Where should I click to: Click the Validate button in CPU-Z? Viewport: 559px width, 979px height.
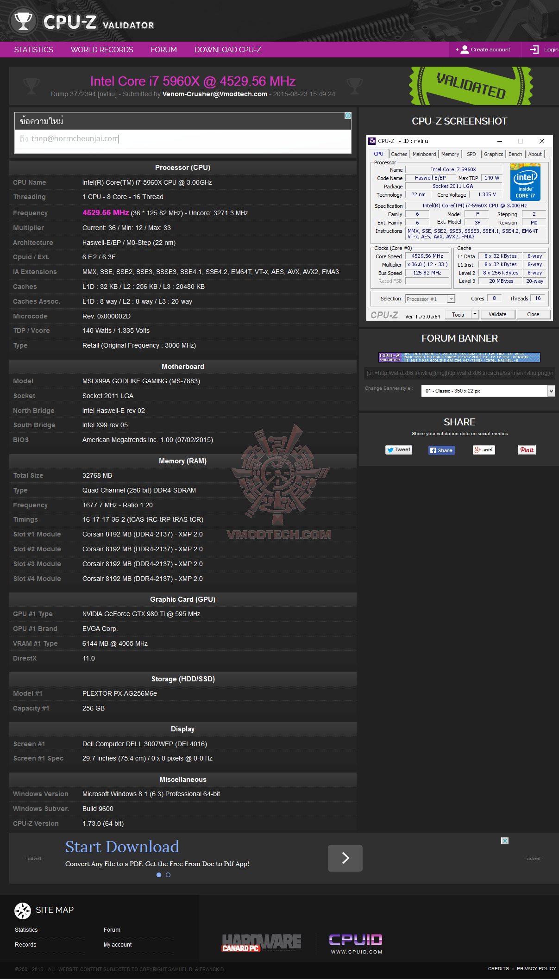[x=497, y=314]
